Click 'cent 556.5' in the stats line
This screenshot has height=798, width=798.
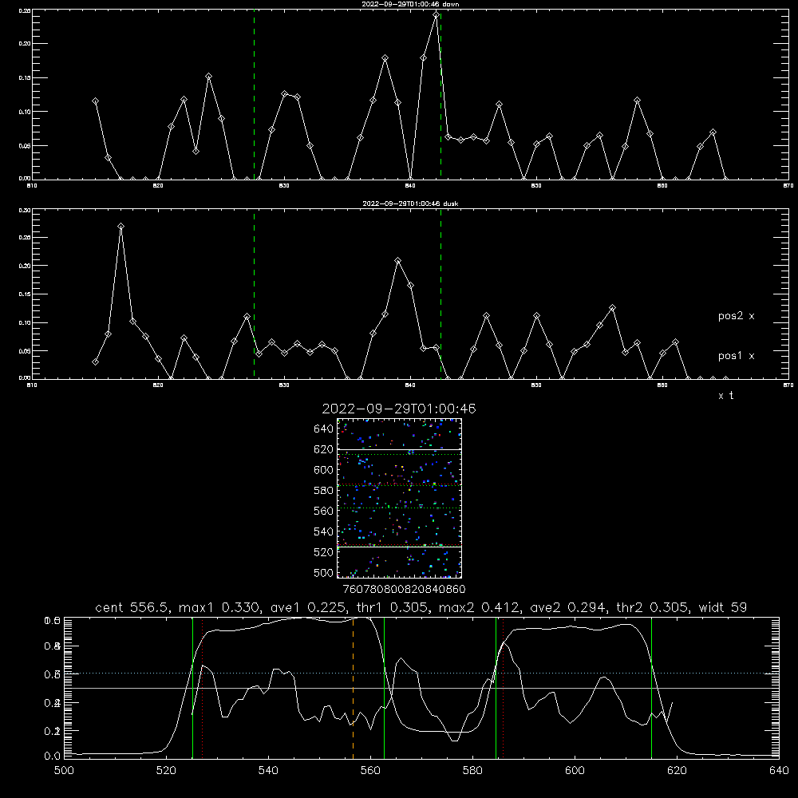coord(132,607)
